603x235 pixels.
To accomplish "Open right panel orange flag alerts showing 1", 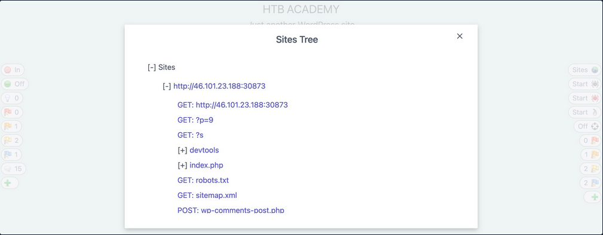I will coord(590,155).
